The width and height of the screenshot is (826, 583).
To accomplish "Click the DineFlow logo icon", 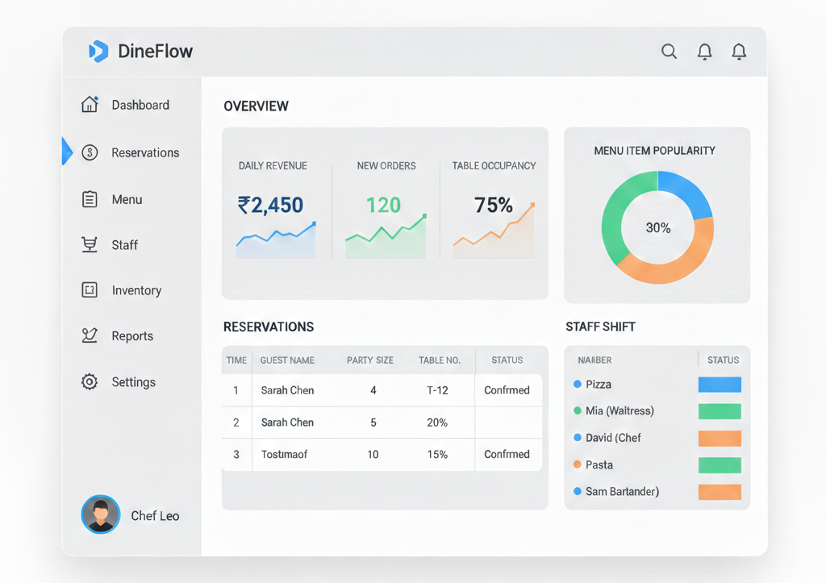I will [x=98, y=52].
